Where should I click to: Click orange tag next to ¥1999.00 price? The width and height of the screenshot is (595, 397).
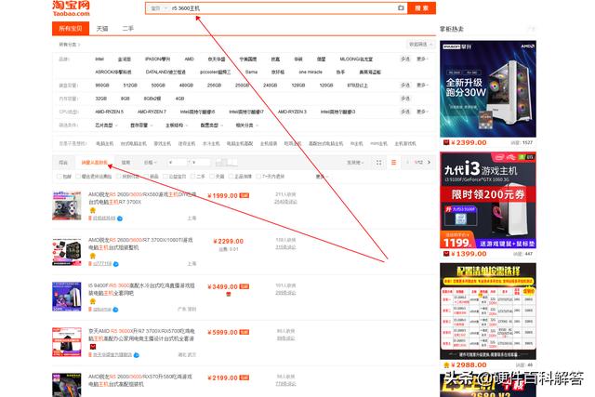(244, 196)
